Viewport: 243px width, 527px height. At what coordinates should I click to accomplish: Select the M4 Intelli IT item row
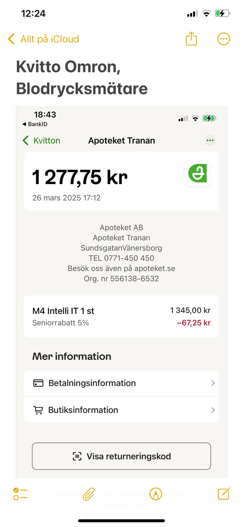click(121, 316)
